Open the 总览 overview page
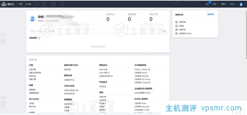The image size is (247, 115). 21,4
